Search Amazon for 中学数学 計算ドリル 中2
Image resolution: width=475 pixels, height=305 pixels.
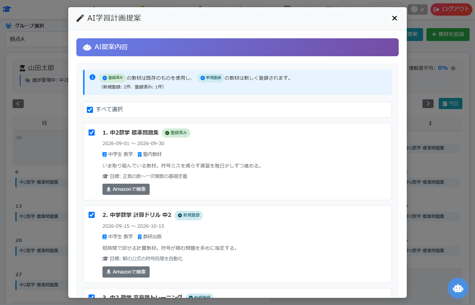pos(126,272)
